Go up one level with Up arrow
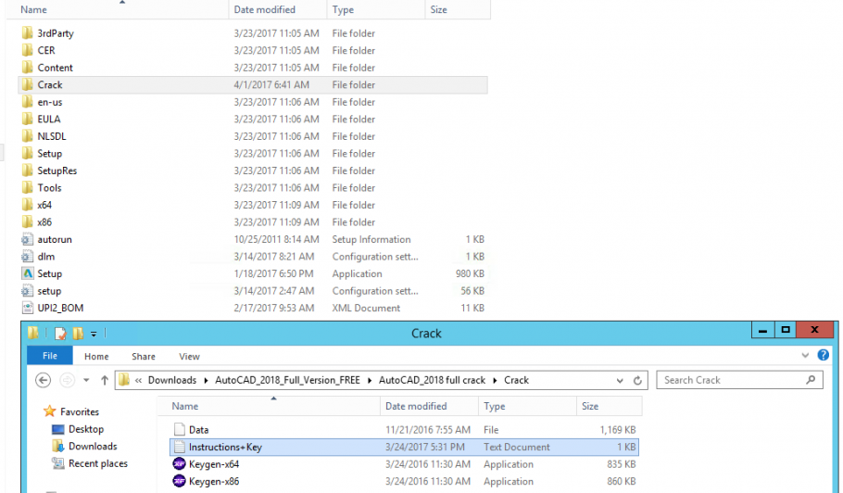The width and height of the screenshot is (843, 493). (x=105, y=380)
